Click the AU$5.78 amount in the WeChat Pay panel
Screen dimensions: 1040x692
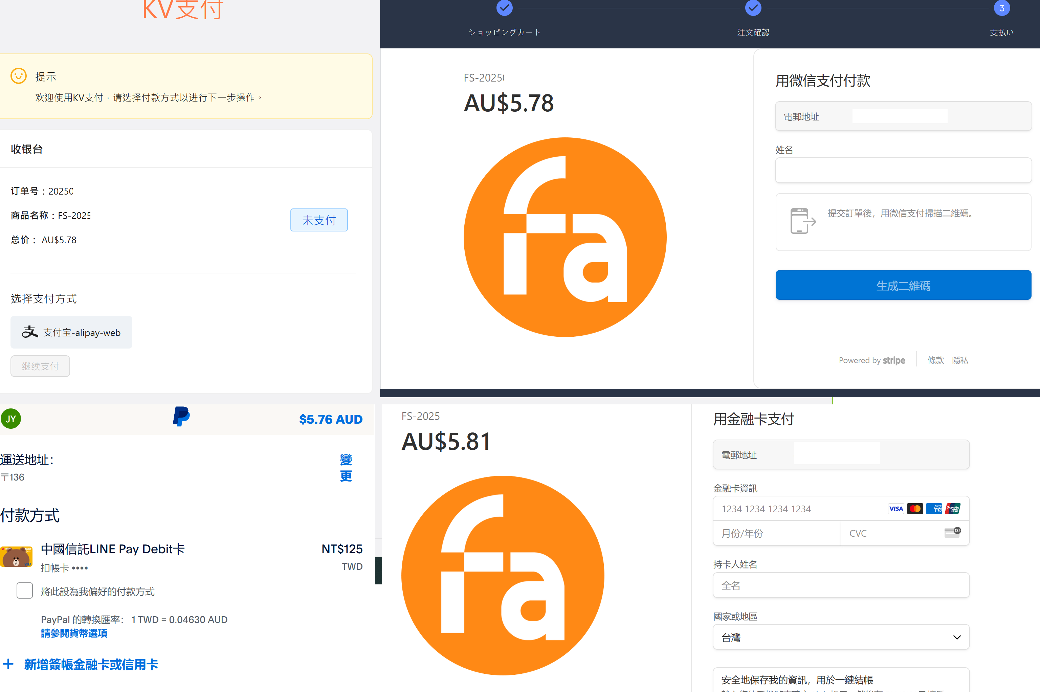click(509, 103)
